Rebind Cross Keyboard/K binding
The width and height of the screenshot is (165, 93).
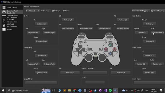(x=150, y=41)
